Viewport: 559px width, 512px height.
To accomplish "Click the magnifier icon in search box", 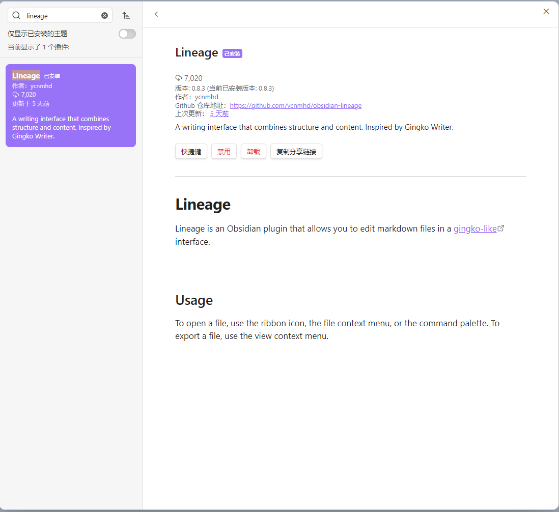I will point(16,16).
